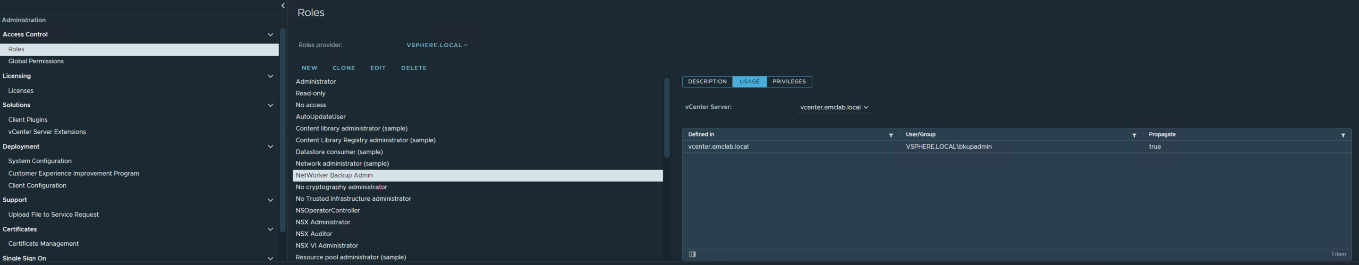This screenshot has height=265, width=1359.
Task: Open the vCenter Server selection dropdown
Action: coord(833,108)
